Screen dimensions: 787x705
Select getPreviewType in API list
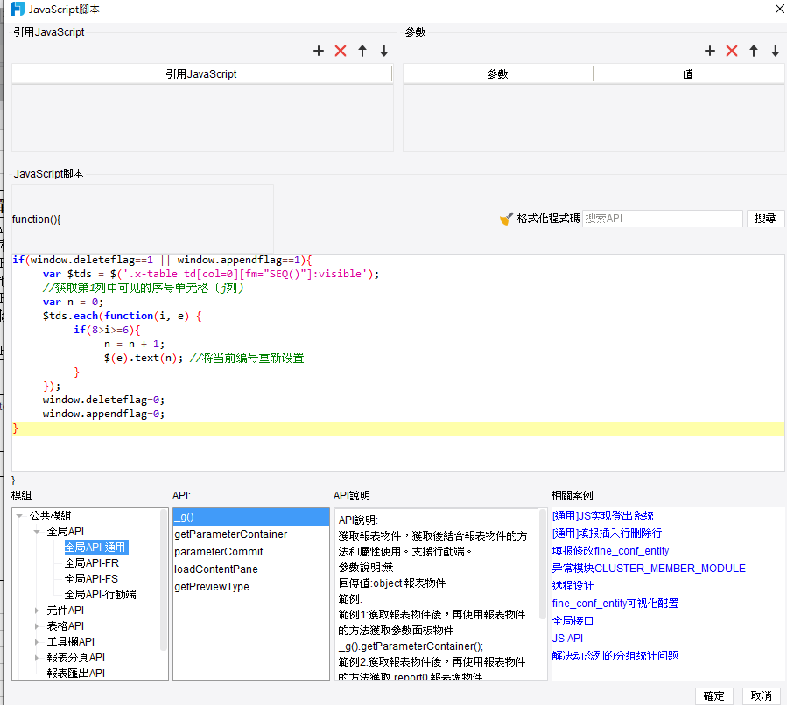coord(251,587)
